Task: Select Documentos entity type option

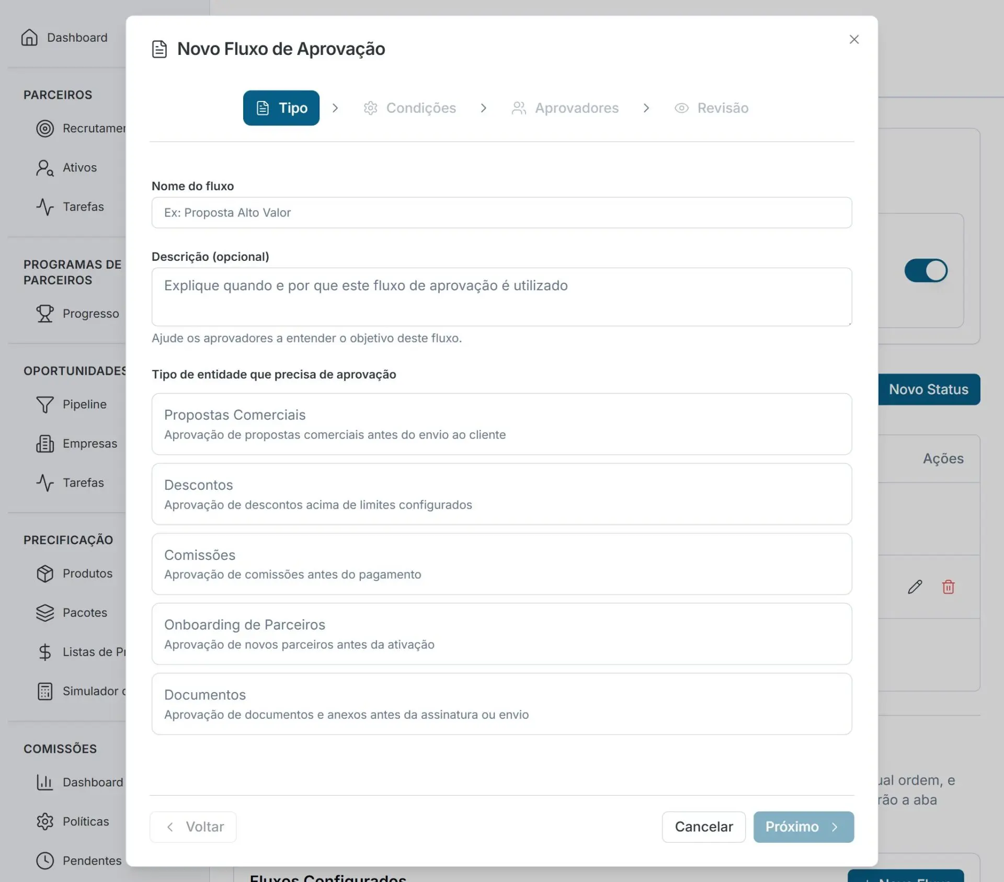Action: click(x=501, y=704)
